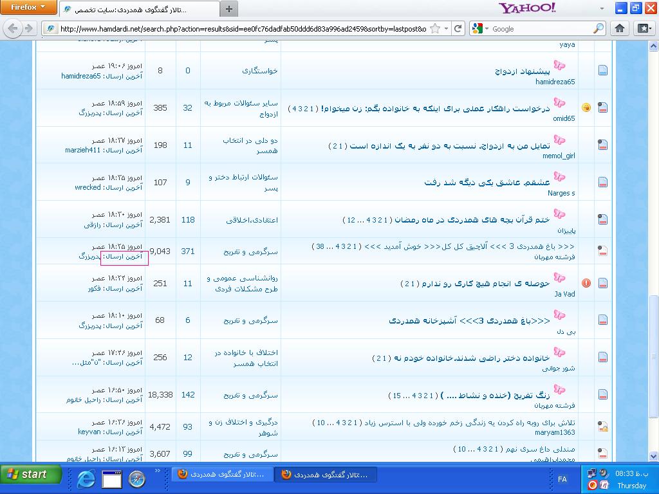Open thread by memol_girl
This screenshot has width=659, height=494.
point(450,146)
